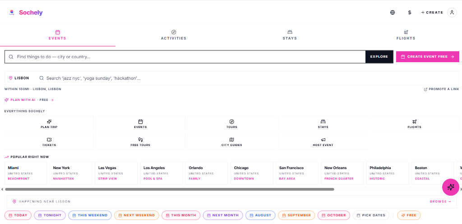Click the Host Event megaphone tile
Viewport: 462px width, 224px height.
click(x=323, y=142)
